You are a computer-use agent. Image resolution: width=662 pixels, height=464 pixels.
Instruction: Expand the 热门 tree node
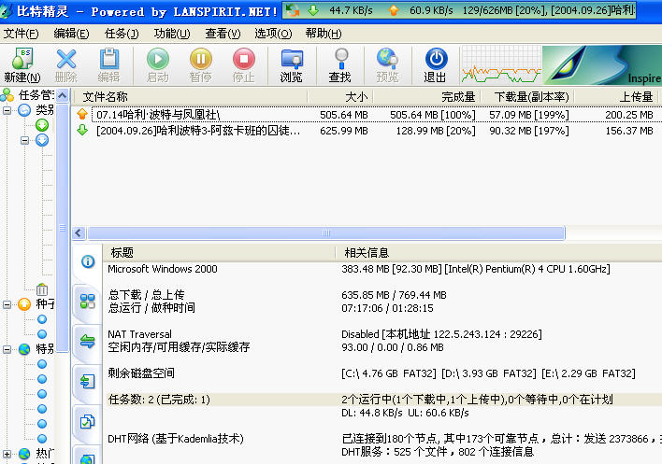7,455
